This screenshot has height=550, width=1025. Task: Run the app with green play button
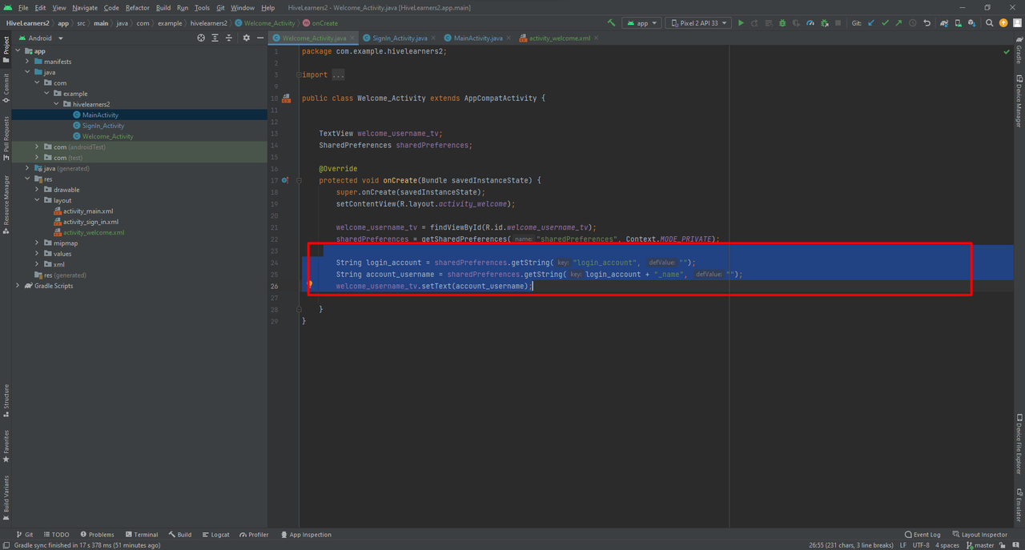tap(742, 23)
